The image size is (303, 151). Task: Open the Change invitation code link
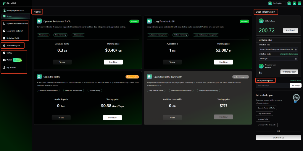point(289,54)
